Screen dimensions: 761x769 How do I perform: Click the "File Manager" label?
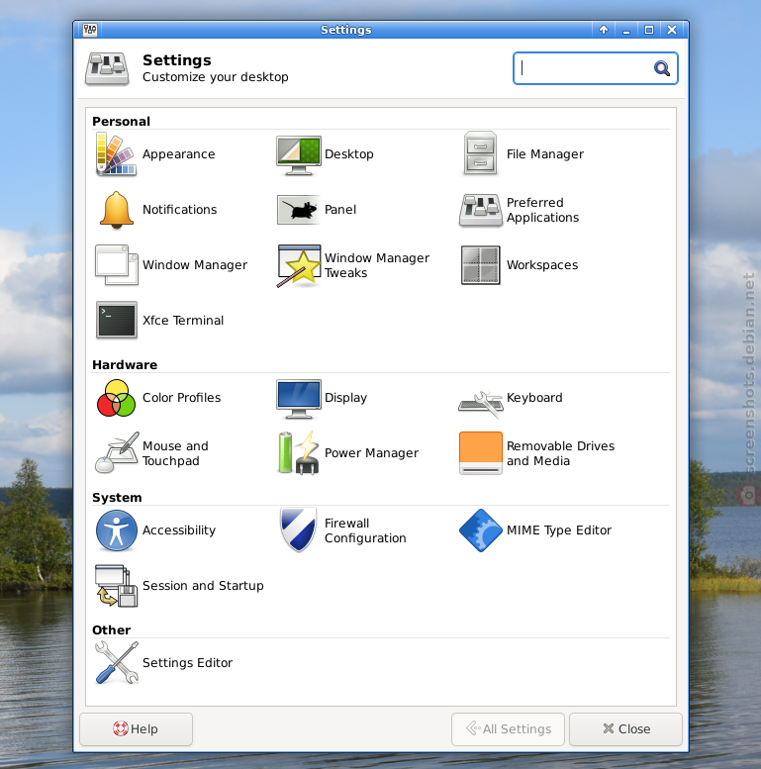point(545,154)
